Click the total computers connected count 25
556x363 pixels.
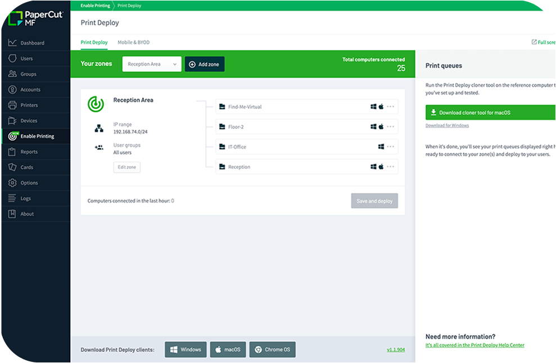[401, 68]
